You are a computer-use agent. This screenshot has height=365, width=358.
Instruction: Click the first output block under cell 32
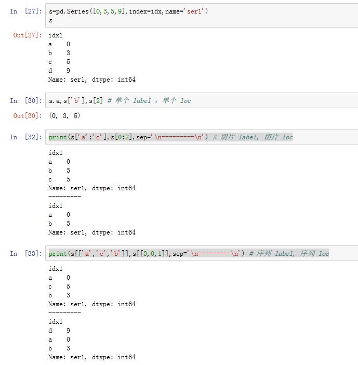(x=91, y=171)
